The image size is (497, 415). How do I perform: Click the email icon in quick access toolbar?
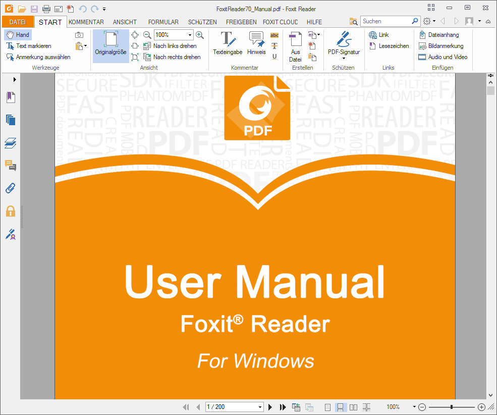point(59,9)
